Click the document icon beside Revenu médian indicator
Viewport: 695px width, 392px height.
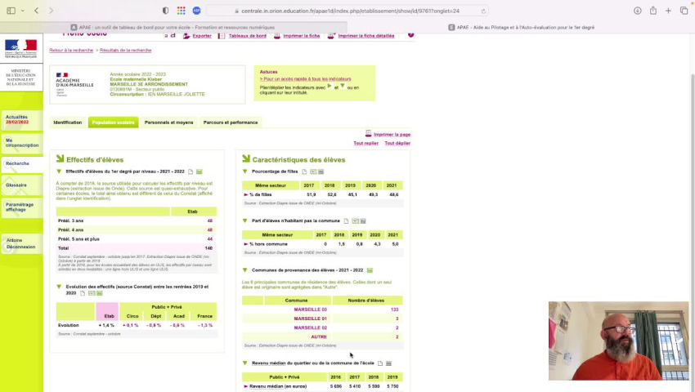380,363
